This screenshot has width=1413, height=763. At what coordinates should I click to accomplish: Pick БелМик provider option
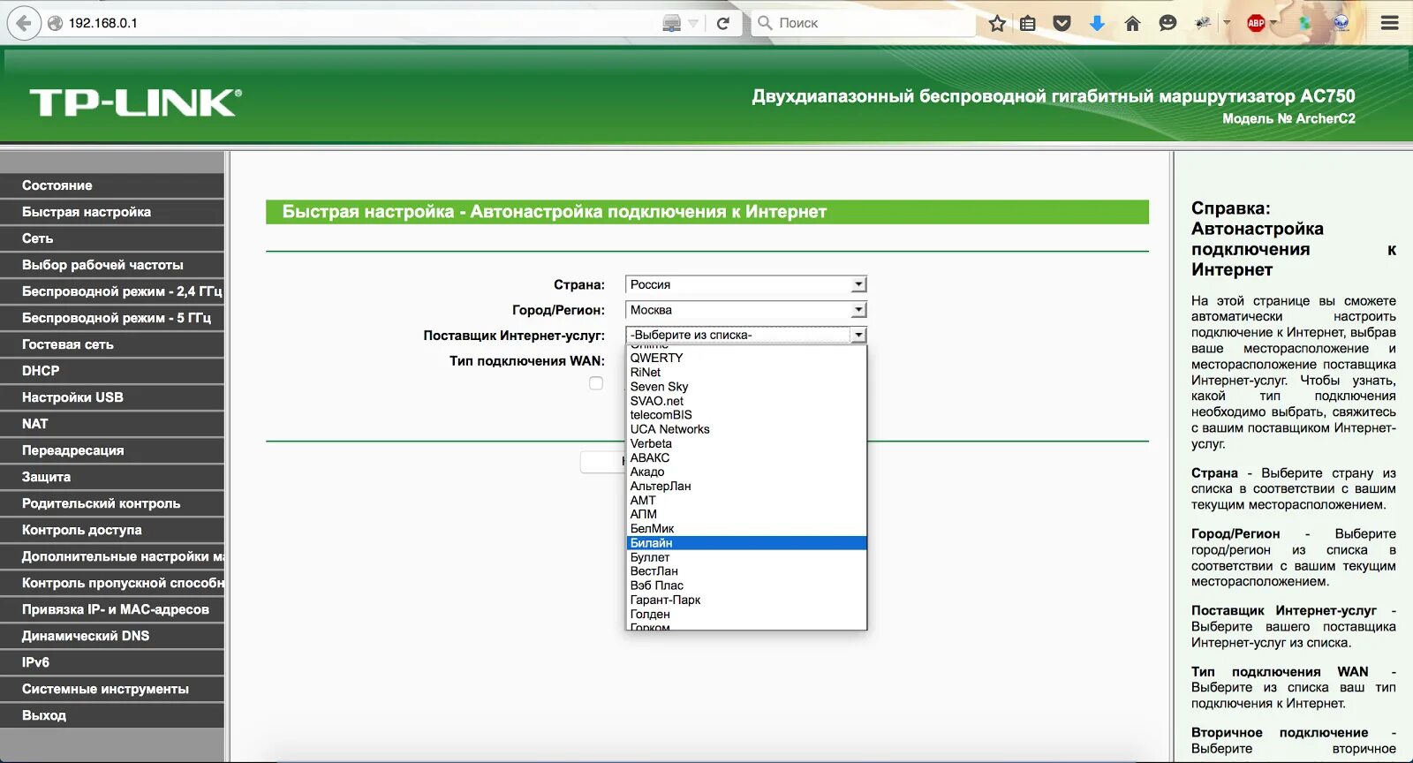tap(746, 528)
